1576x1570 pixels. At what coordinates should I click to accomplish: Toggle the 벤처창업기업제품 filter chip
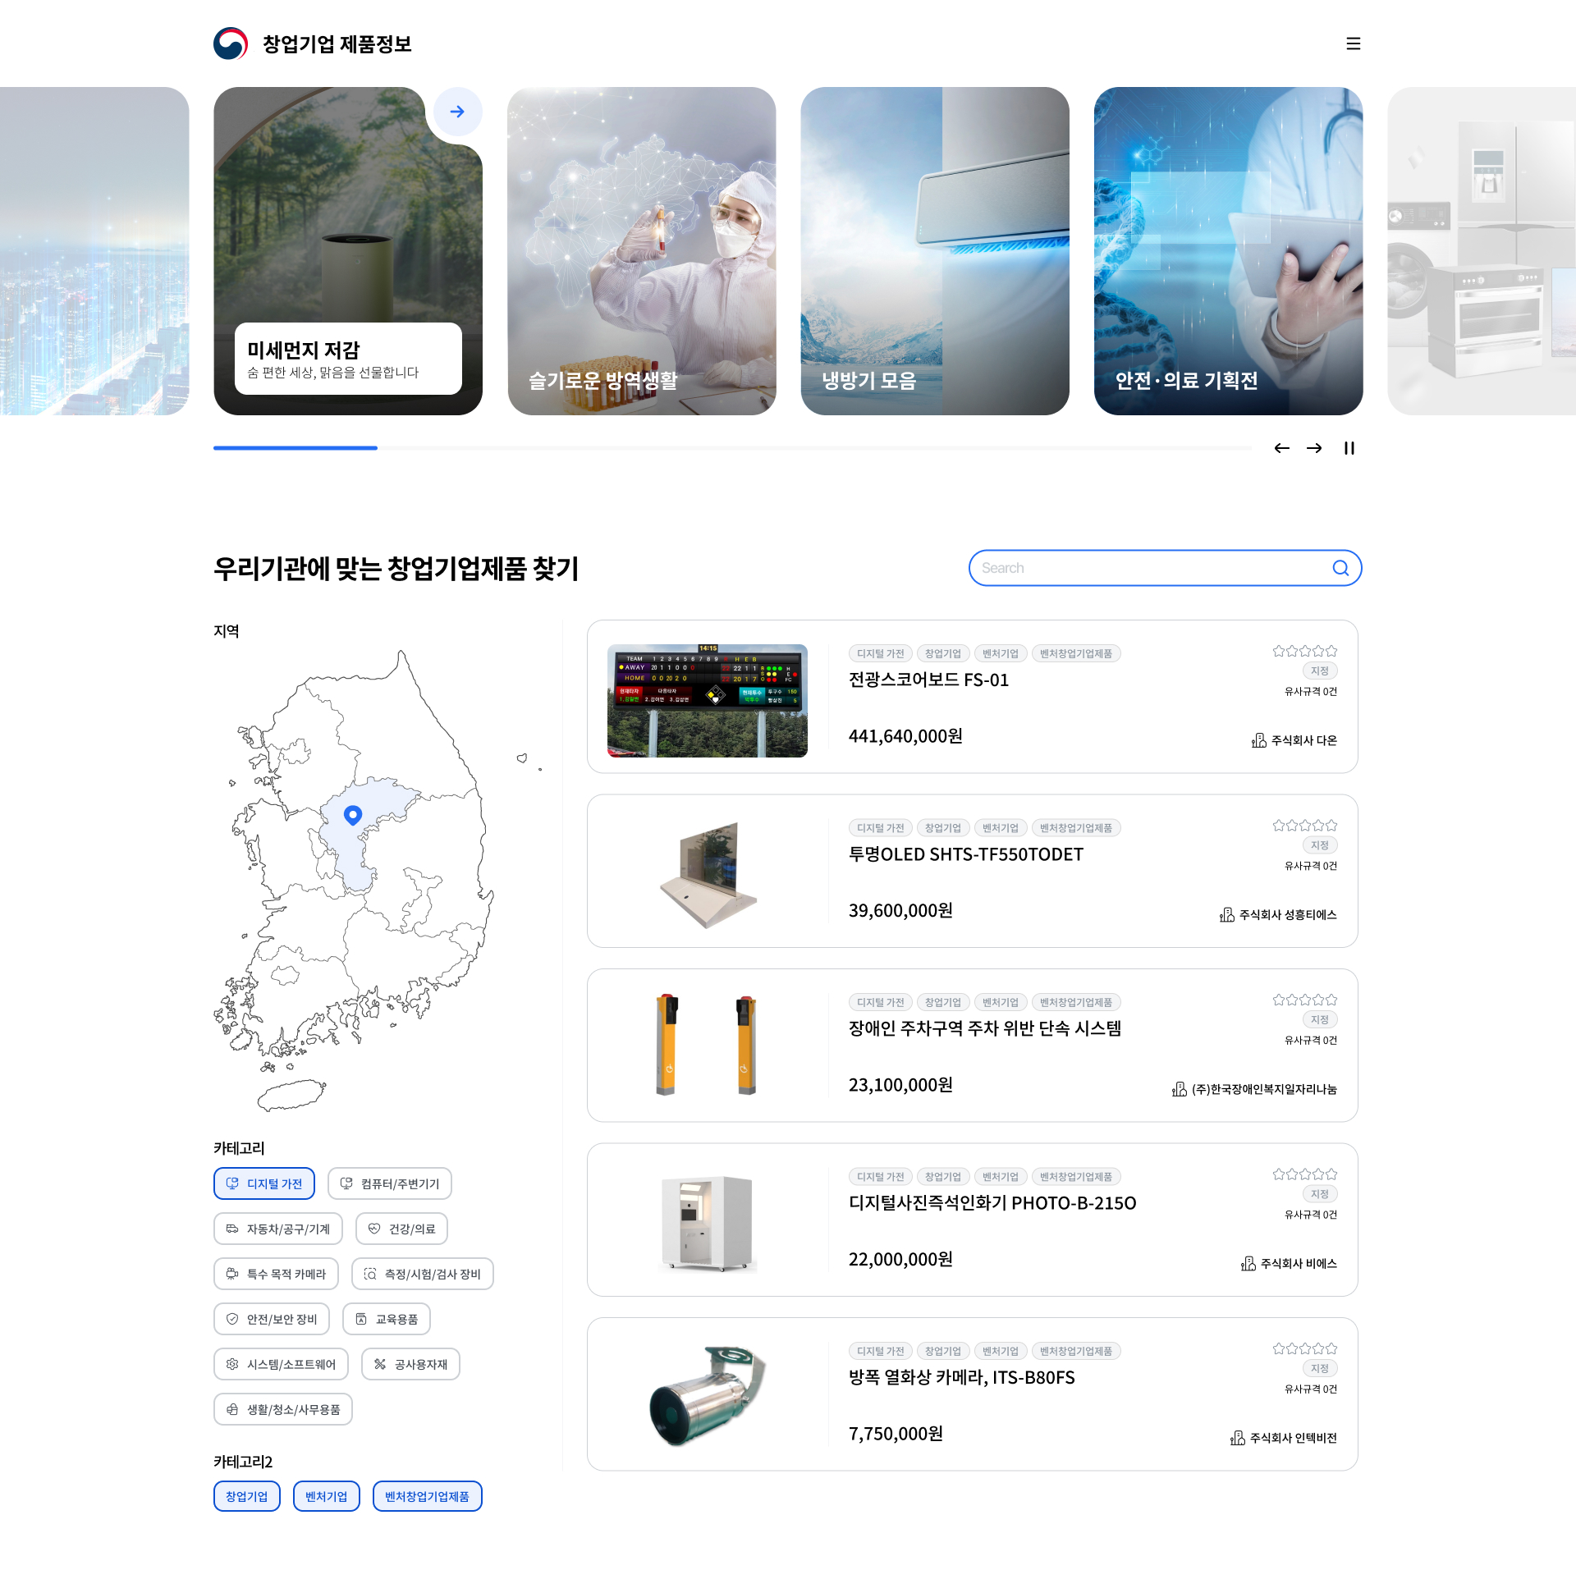(427, 1496)
